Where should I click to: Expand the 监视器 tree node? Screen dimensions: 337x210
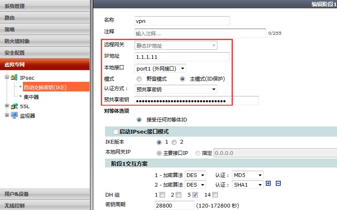(x=7, y=115)
